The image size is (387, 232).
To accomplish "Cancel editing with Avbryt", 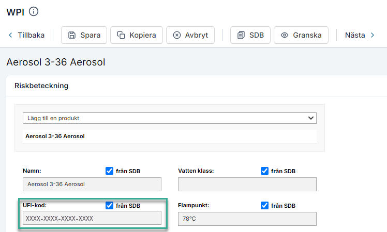I will tap(190, 35).
